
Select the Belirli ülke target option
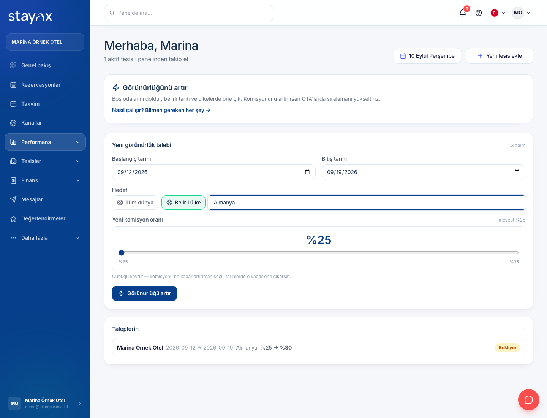tap(183, 203)
